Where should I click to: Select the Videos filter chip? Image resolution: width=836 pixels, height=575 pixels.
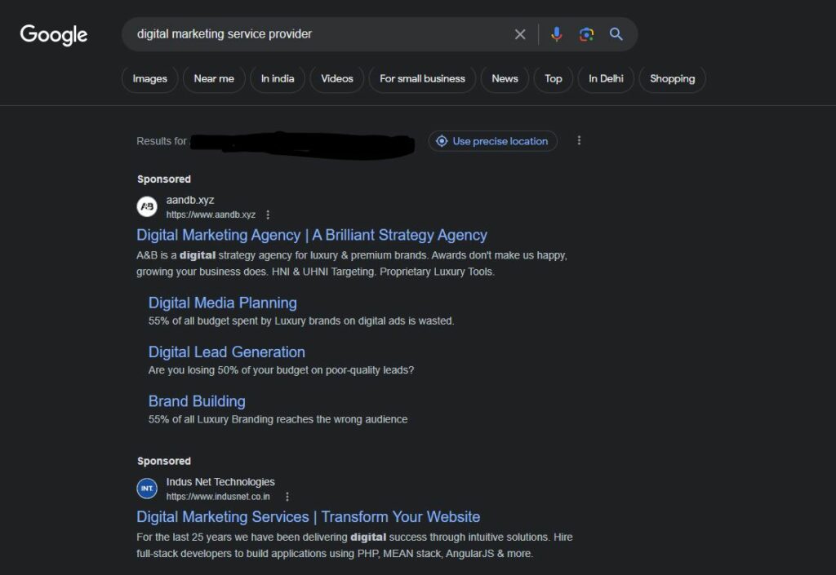tap(337, 79)
